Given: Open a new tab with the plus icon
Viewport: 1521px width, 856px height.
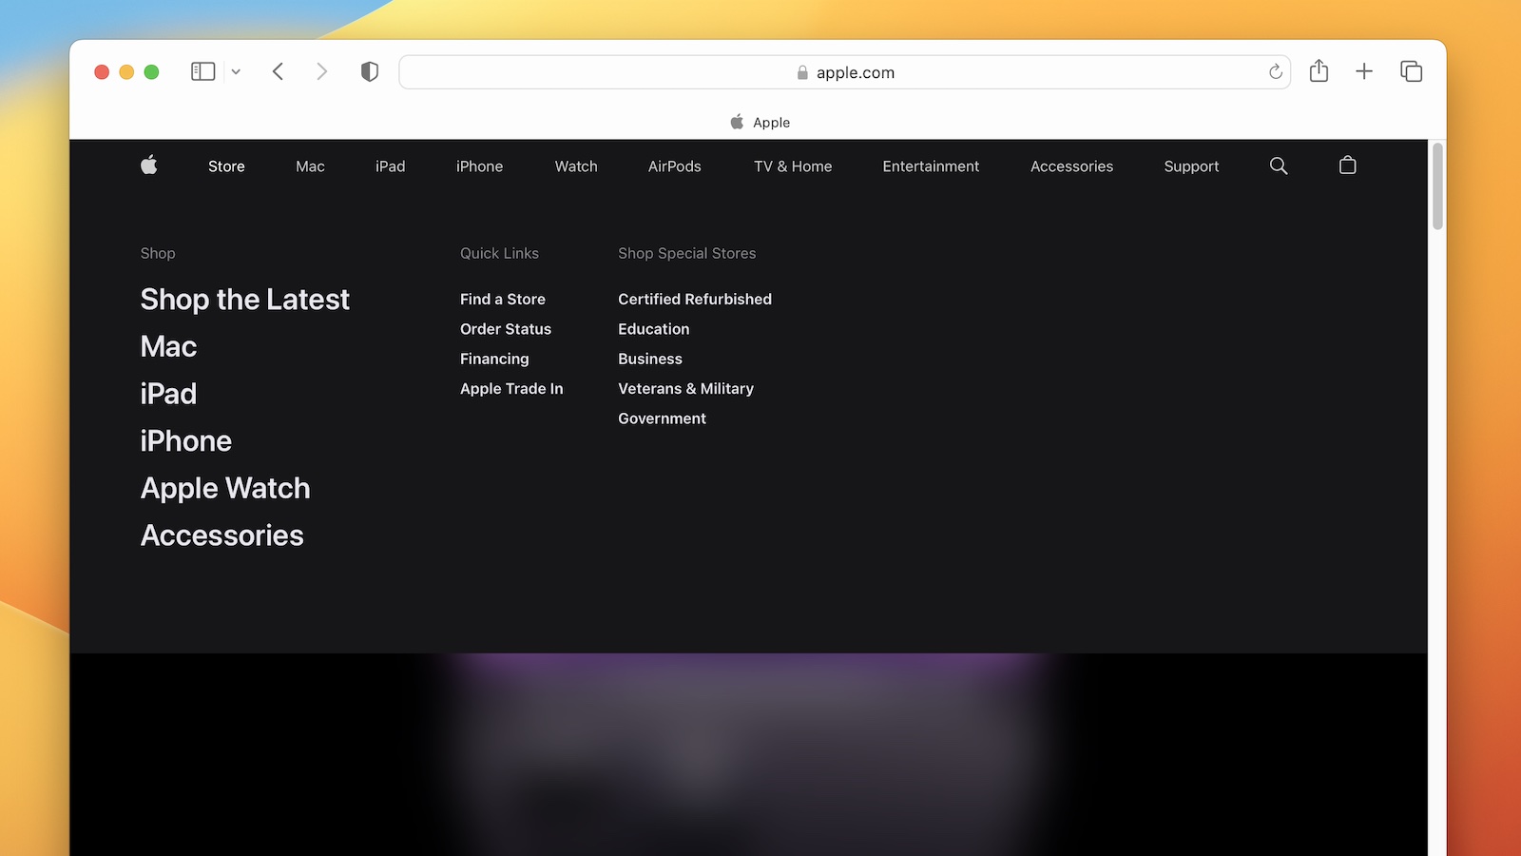Looking at the screenshot, I should point(1364,70).
